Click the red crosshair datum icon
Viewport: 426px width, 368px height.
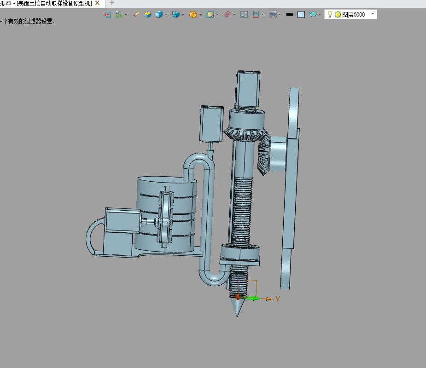pyautogui.click(x=227, y=14)
